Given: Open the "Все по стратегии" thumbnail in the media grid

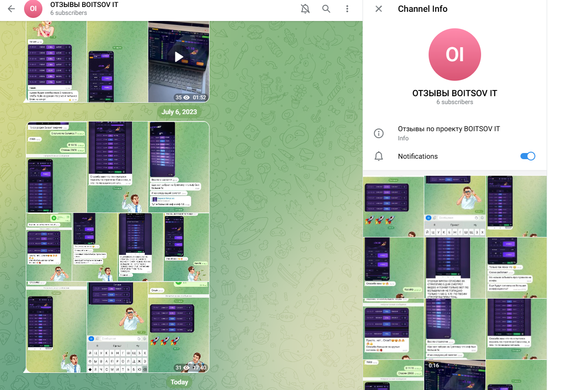Looking at the screenshot, I should (x=455, y=329).
